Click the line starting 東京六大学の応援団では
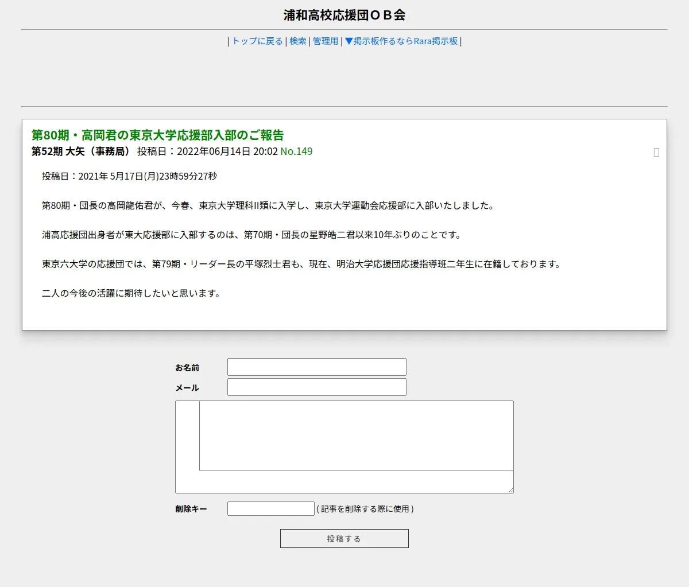Image resolution: width=689 pixels, height=587 pixels. tap(302, 265)
